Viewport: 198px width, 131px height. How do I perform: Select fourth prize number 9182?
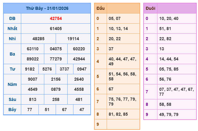pyautogui.click(x=30, y=69)
